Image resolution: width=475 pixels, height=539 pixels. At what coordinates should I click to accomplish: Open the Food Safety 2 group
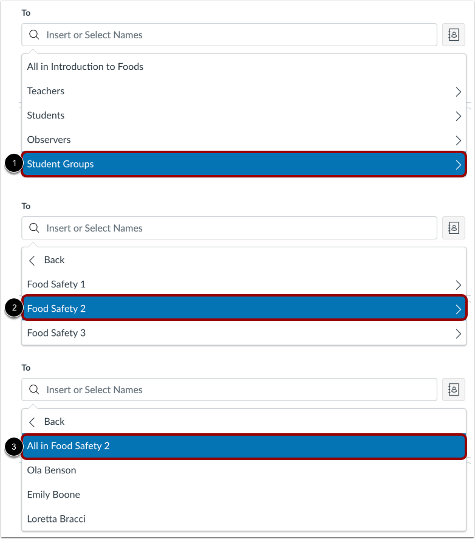[243, 308]
